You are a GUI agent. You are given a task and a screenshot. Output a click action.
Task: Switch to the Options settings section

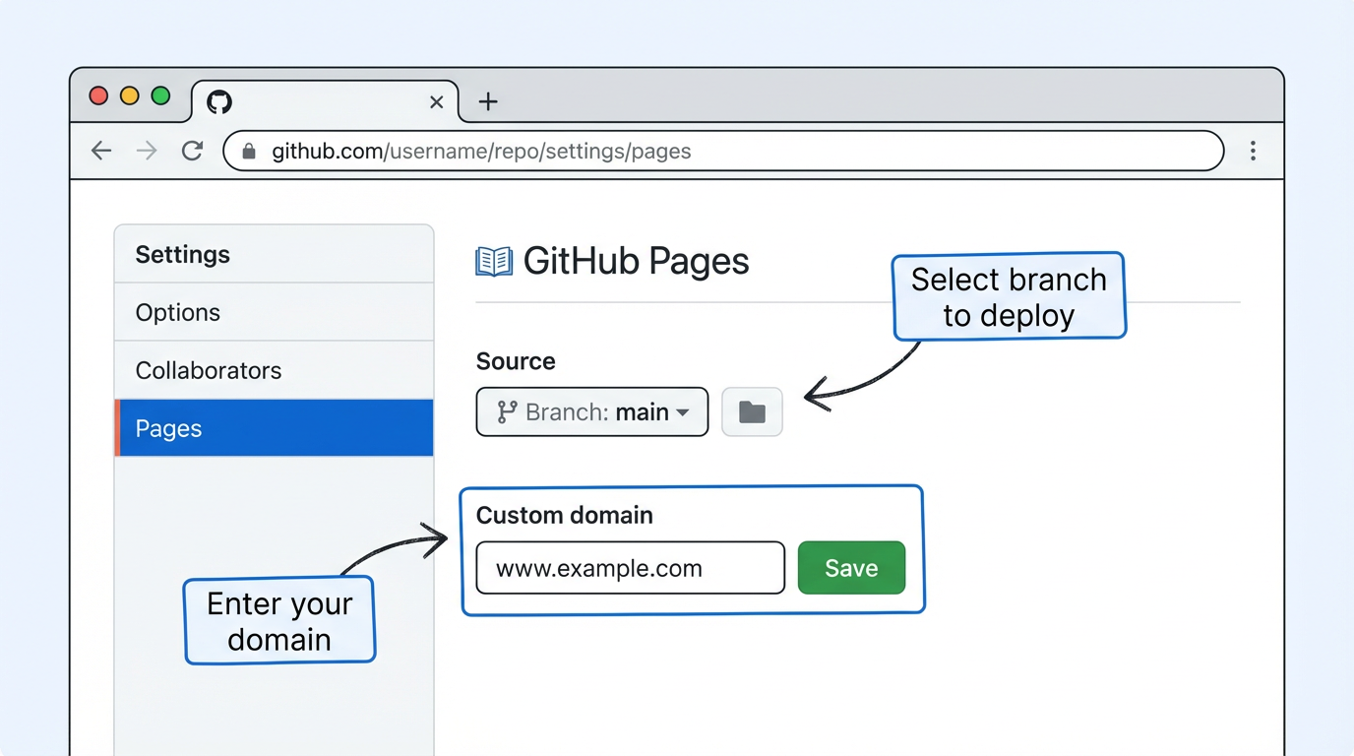point(177,312)
